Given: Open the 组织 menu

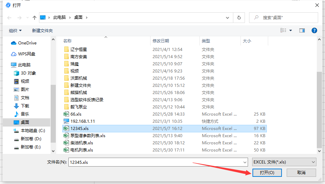Looking at the screenshot, I should coord(15,31).
